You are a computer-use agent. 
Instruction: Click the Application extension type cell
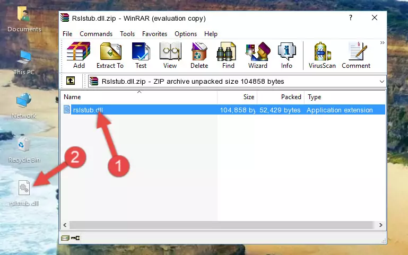(340, 110)
